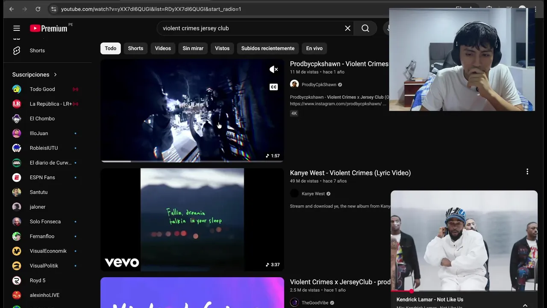Click the 4K badge under Prodbycpkshawn

(x=294, y=113)
